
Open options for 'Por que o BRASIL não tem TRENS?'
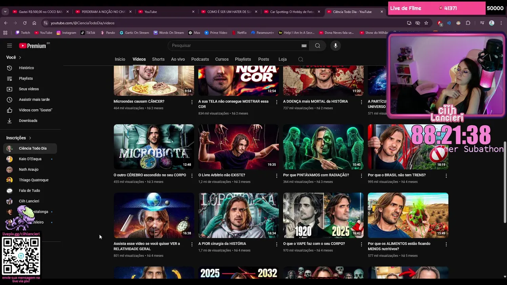[446, 175]
